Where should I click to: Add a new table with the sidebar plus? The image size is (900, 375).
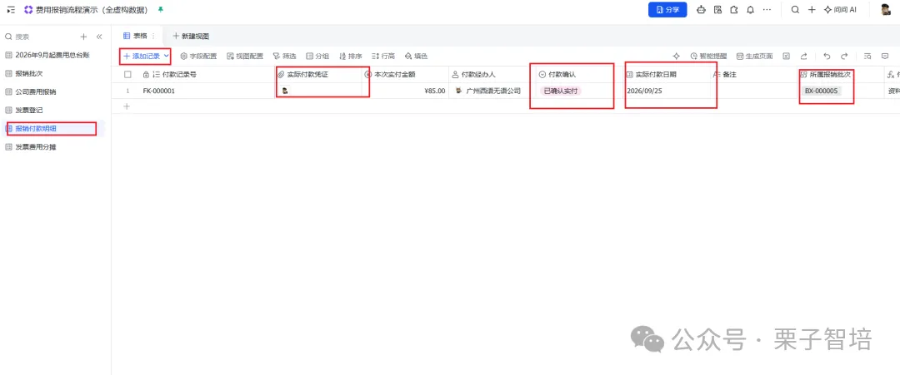click(83, 37)
